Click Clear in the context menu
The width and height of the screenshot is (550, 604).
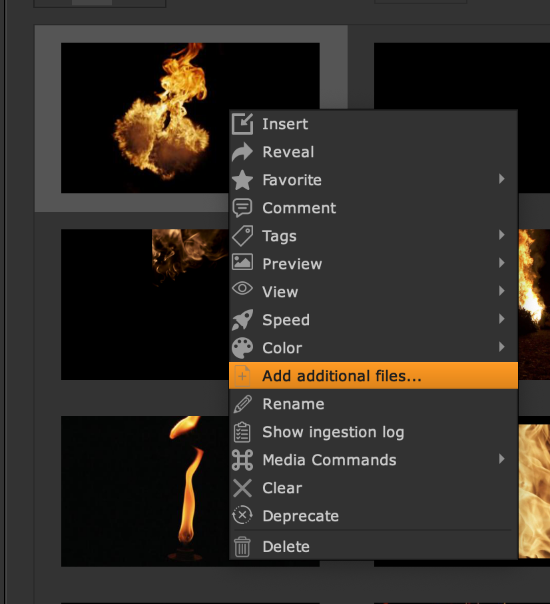[282, 488]
